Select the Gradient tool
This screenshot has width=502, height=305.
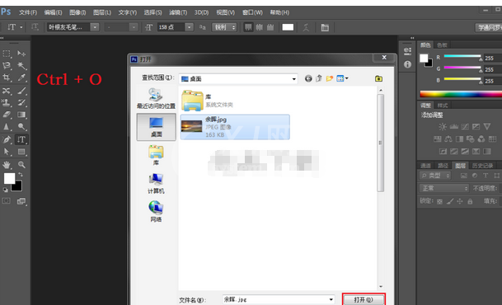21,115
